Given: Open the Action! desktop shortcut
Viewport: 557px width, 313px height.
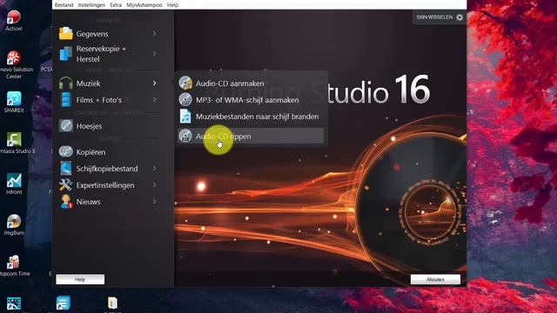Looking at the screenshot, I should [14, 21].
